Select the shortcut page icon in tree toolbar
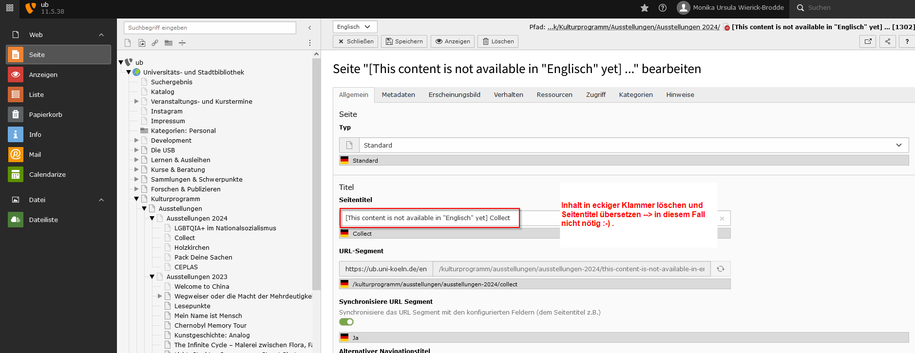Viewport: 915px width, 353px height. click(141, 43)
